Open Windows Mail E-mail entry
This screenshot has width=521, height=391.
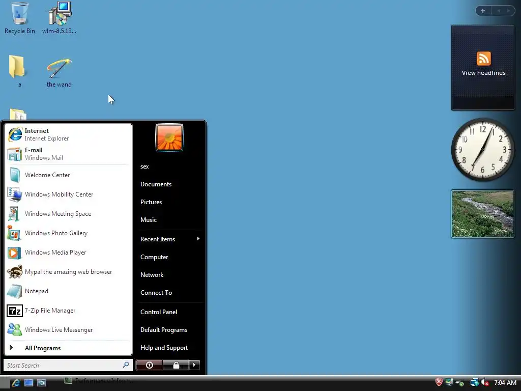pos(68,154)
